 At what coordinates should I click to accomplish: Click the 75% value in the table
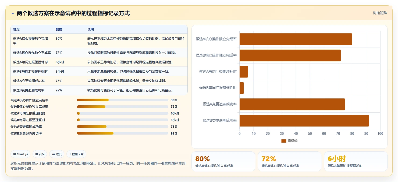point(59,81)
